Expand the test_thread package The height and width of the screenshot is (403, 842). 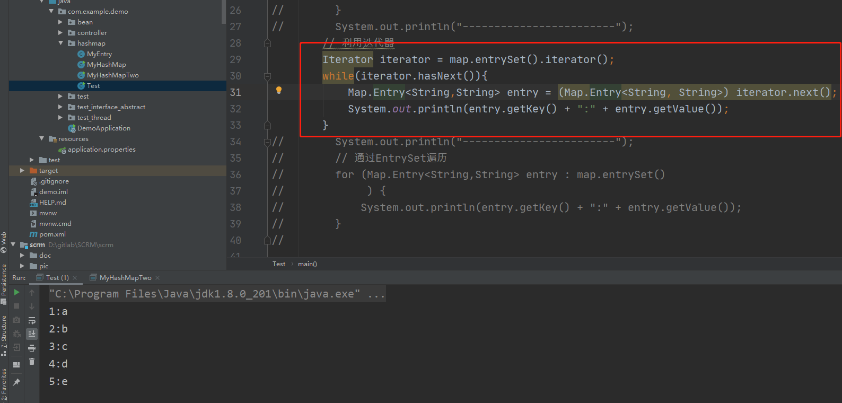(x=60, y=117)
